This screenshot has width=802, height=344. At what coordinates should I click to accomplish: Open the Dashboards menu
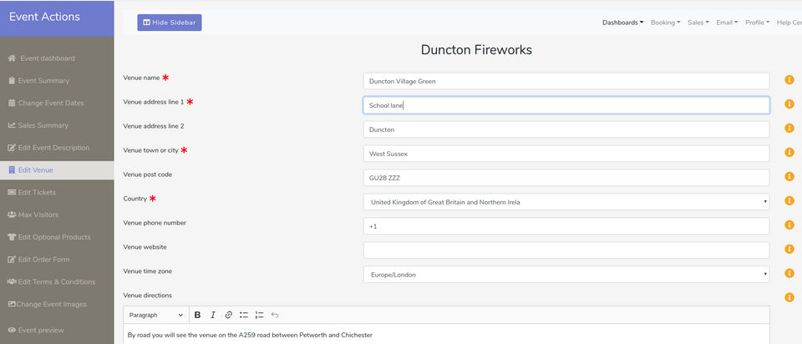[622, 23]
